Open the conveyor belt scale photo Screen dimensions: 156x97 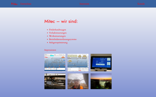point(55,81)
